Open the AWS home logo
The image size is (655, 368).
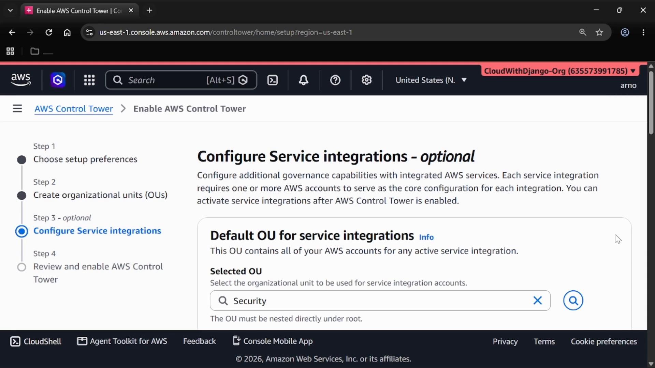[x=21, y=80]
